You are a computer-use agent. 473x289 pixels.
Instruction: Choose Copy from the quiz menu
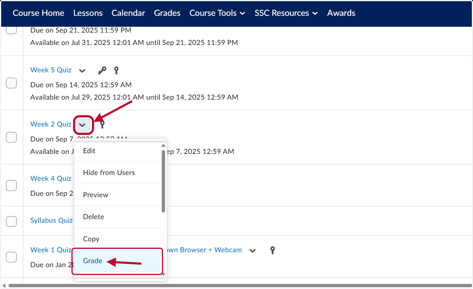[x=117, y=239]
